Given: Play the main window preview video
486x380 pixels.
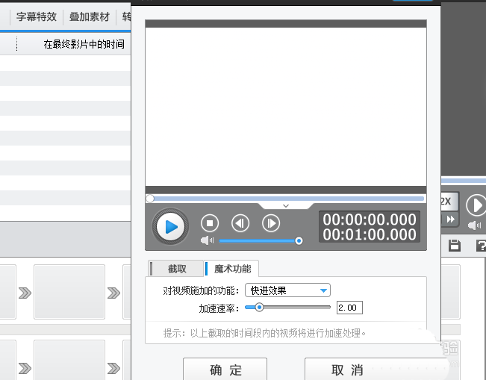Looking at the screenshot, I should click(x=476, y=205).
